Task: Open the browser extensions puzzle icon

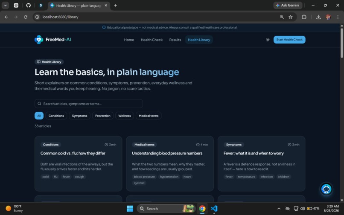Action: (x=304, y=17)
